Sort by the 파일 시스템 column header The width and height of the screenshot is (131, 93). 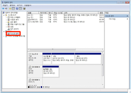[x=58, y=13]
